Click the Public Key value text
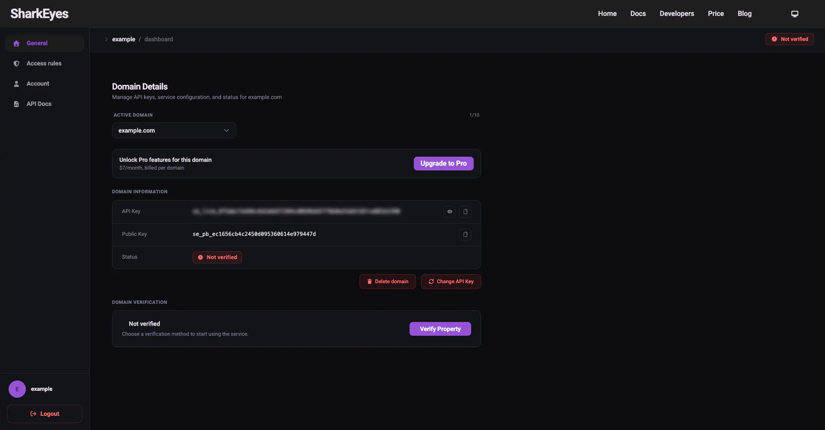This screenshot has height=430, width=825. point(254,234)
